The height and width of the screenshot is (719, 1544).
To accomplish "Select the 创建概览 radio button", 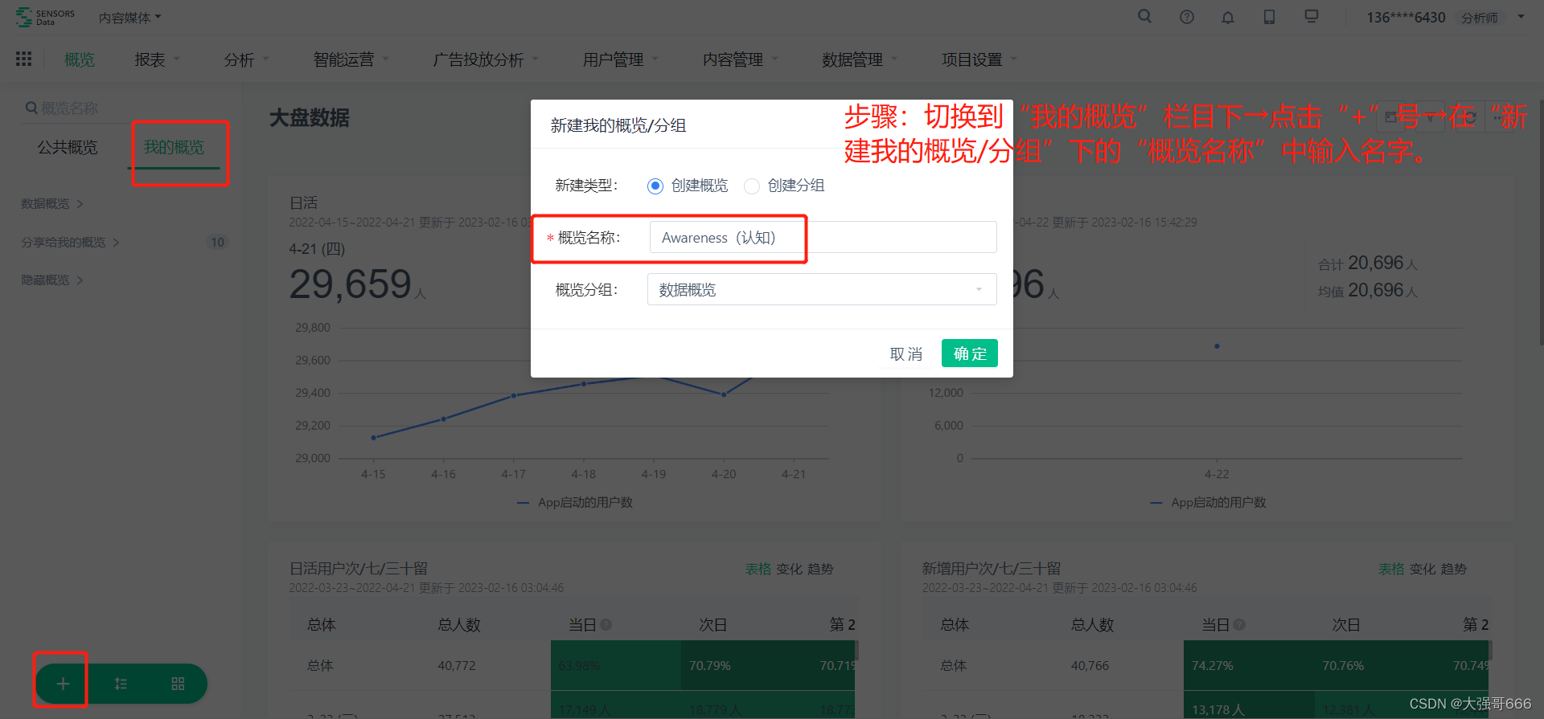I will [x=655, y=186].
